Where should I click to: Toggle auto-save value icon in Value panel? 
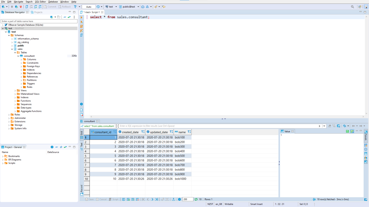[x=352, y=131]
